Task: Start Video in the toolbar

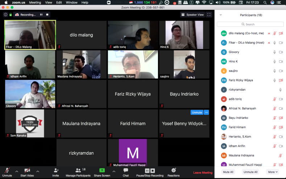Action: click(27, 172)
